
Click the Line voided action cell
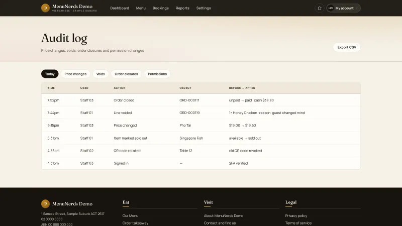(123, 112)
